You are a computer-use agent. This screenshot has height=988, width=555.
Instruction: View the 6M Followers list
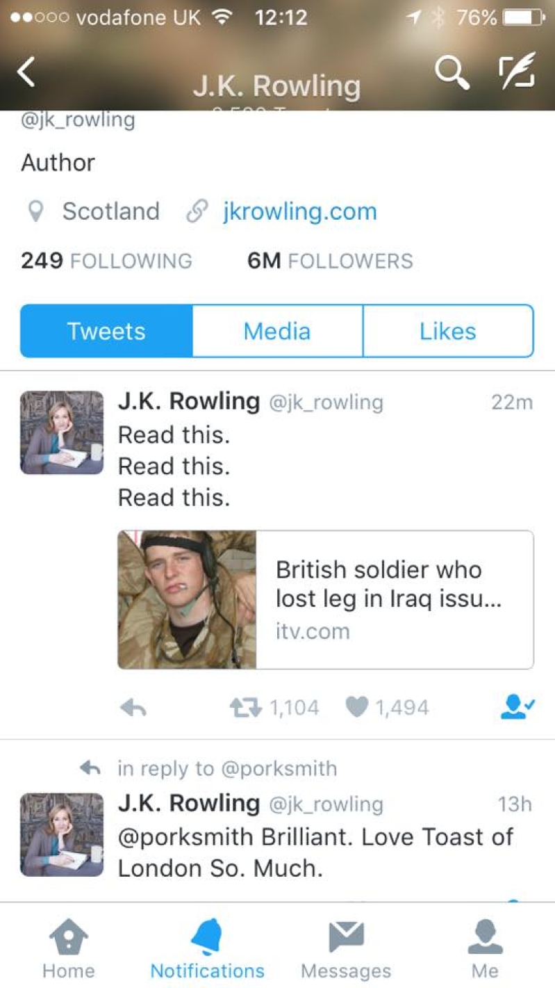330,261
